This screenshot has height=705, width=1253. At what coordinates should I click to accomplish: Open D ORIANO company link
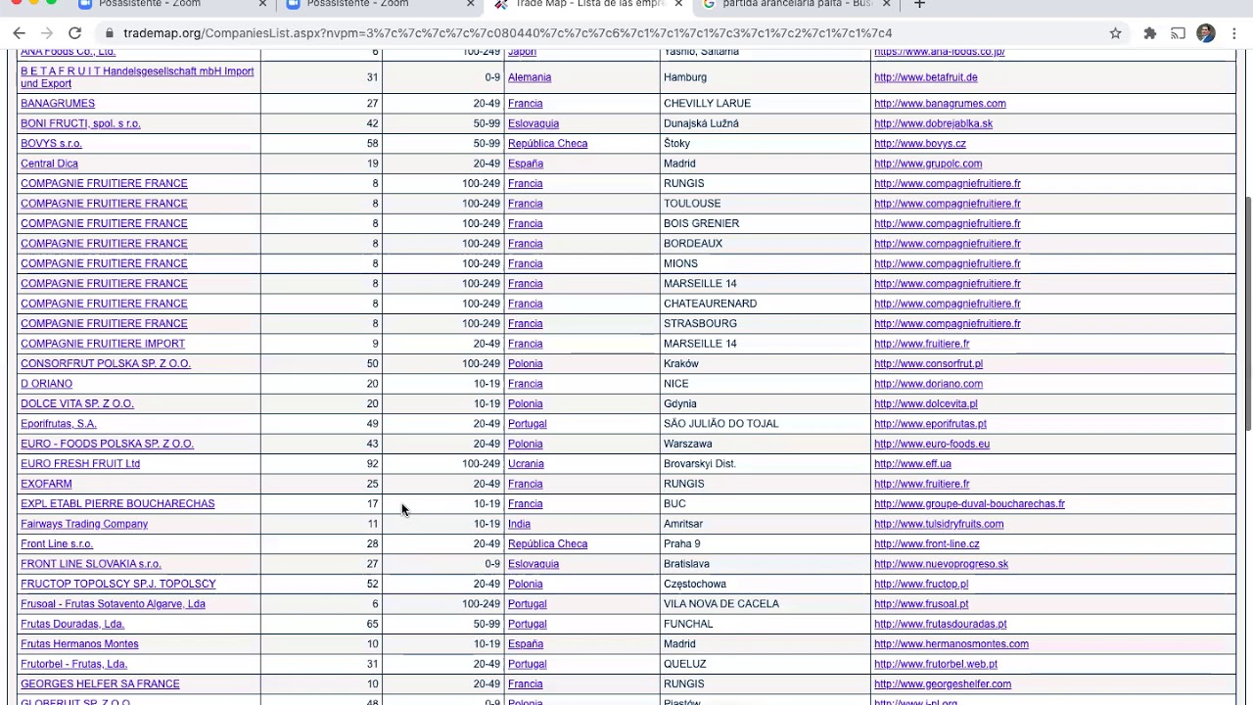[x=46, y=384]
